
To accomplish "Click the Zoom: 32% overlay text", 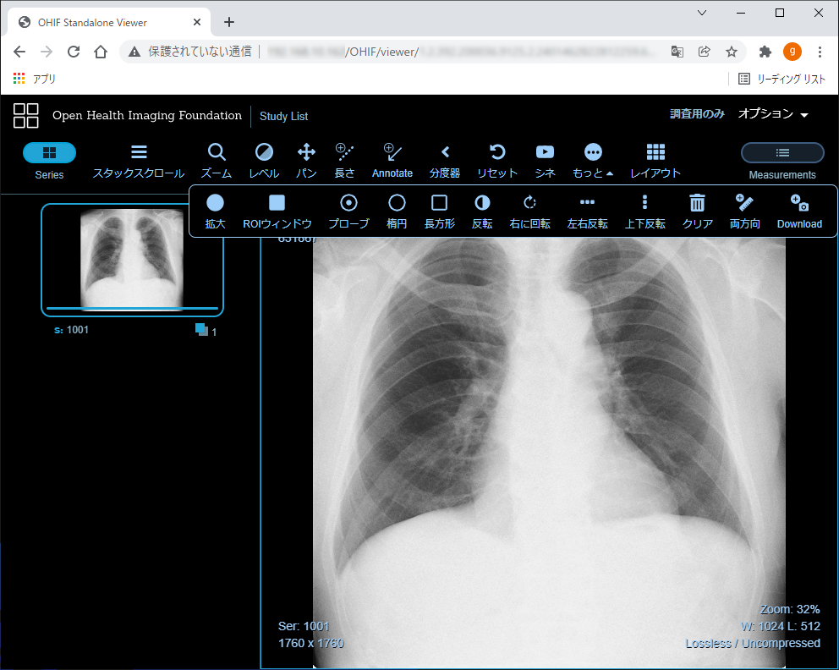I will click(x=790, y=610).
